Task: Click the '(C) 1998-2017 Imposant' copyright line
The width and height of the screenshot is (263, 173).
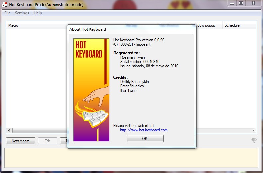Action: (132, 44)
